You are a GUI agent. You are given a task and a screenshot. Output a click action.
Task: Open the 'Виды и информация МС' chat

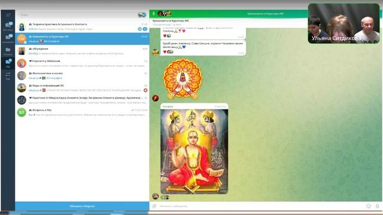click(82, 88)
